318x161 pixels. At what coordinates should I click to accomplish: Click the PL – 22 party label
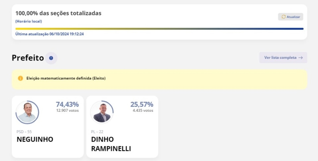click(97, 132)
